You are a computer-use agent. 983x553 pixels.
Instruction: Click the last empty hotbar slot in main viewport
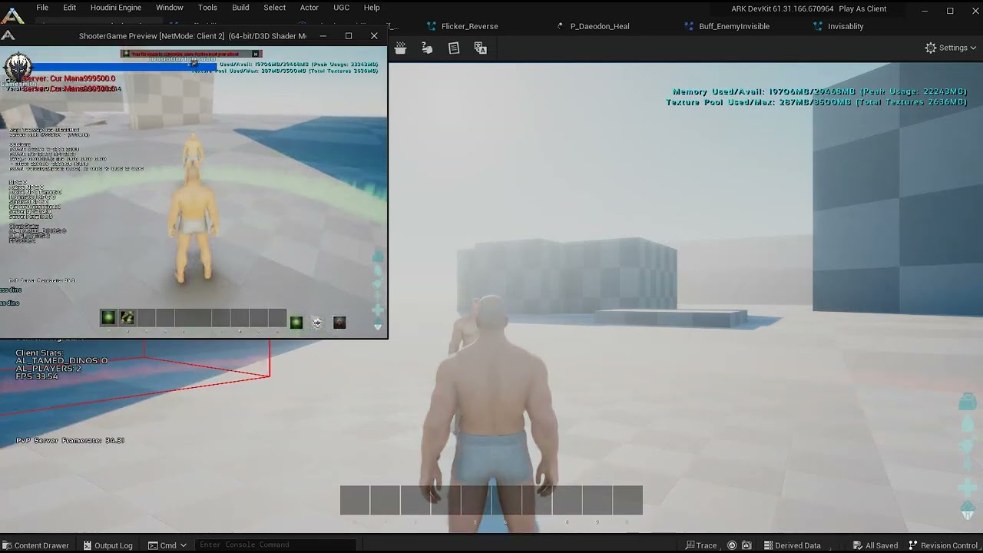(627, 500)
